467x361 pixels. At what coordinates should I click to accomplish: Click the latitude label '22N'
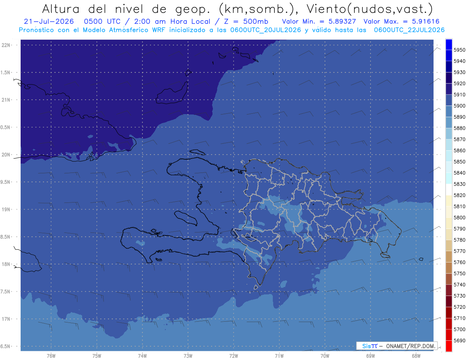[6, 45]
